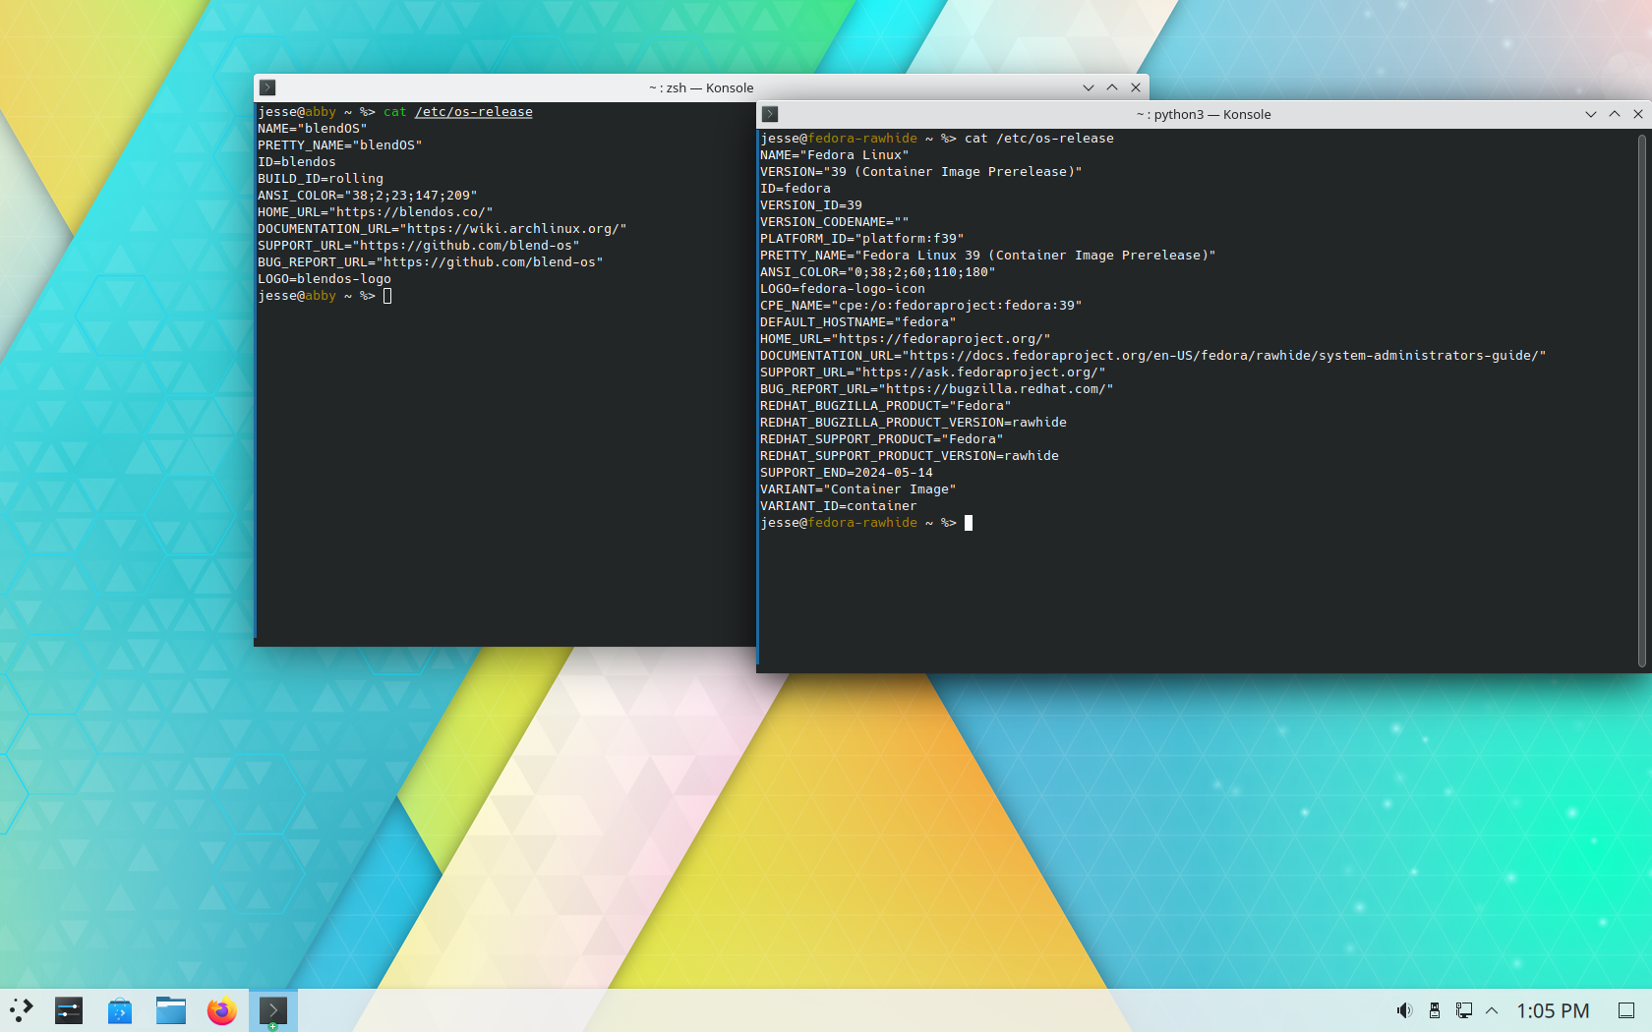Click the DOCUMENTATION_URL wiki.archlinux.org line
1652x1032 pixels.
(x=442, y=229)
